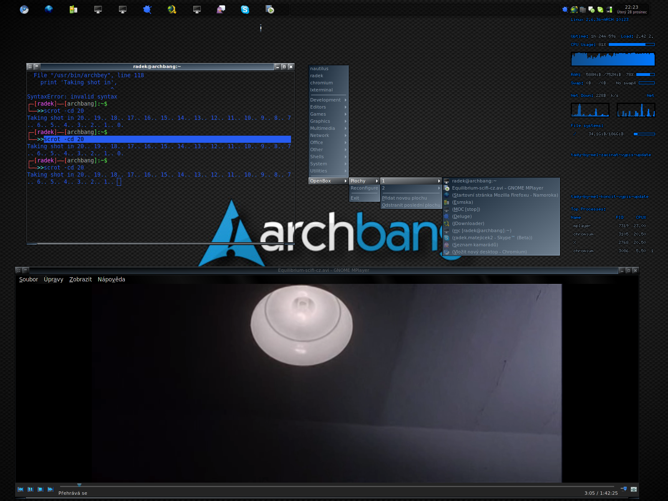Open JDownloader taskbar icon with yellow arrow
The height and width of the screenshot is (501, 668).
[x=172, y=9]
